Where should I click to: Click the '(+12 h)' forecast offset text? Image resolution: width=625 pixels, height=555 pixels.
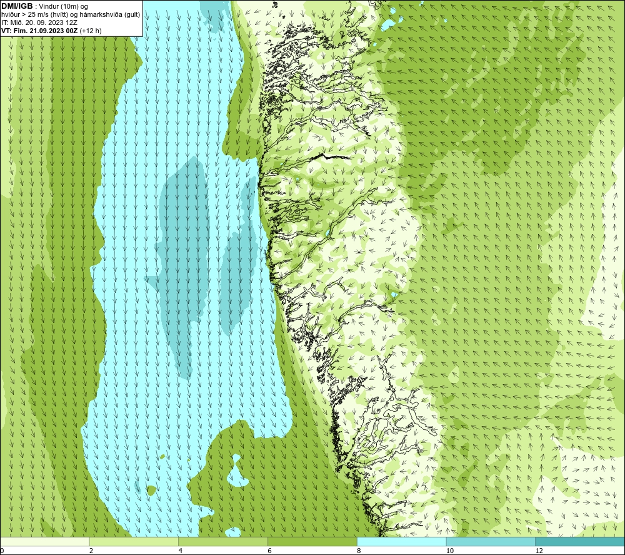(91, 31)
